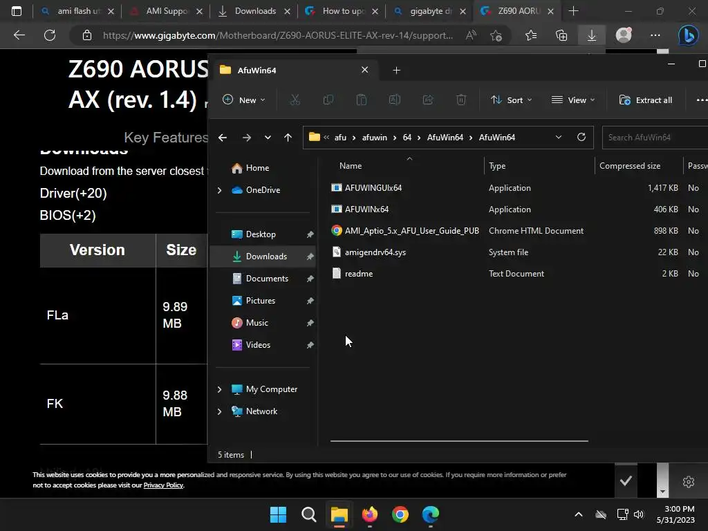This screenshot has height=531, width=708.
Task: Open the Sort dropdown menu
Action: coord(511,100)
